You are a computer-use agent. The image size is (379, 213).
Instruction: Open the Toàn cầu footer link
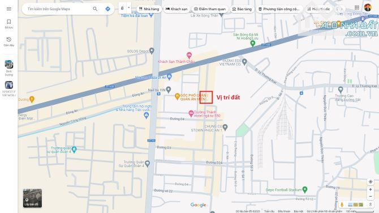pyautogui.click(x=269, y=211)
